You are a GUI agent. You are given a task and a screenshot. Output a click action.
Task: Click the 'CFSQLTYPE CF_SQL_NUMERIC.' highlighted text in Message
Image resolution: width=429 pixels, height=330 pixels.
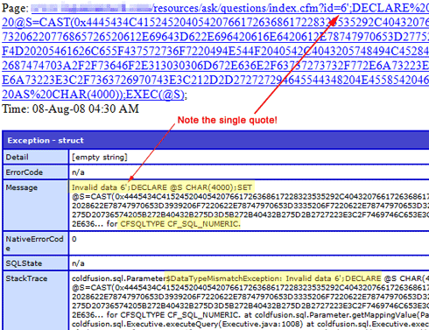(x=180, y=224)
